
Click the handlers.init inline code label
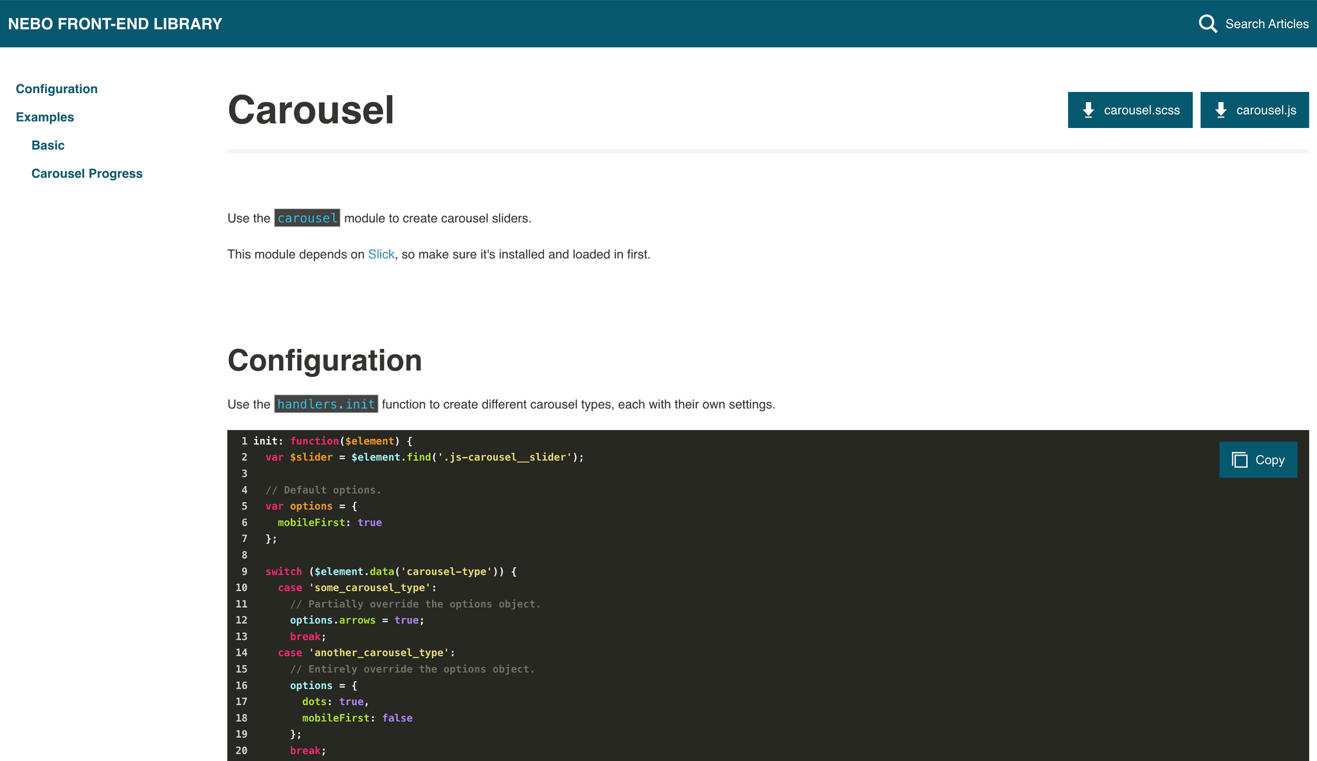pyautogui.click(x=326, y=404)
